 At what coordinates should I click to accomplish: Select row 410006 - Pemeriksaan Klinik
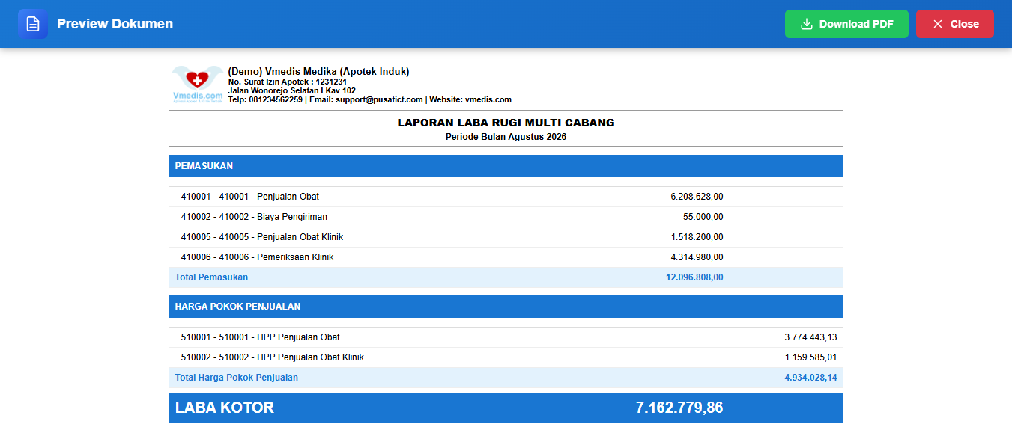click(506, 257)
